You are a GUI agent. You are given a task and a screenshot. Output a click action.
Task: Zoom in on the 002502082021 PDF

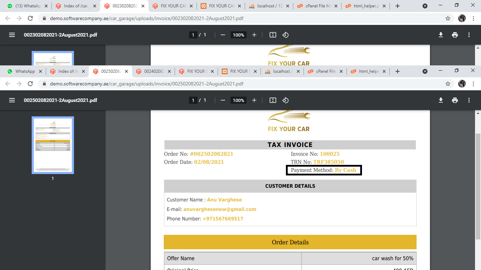(x=254, y=100)
